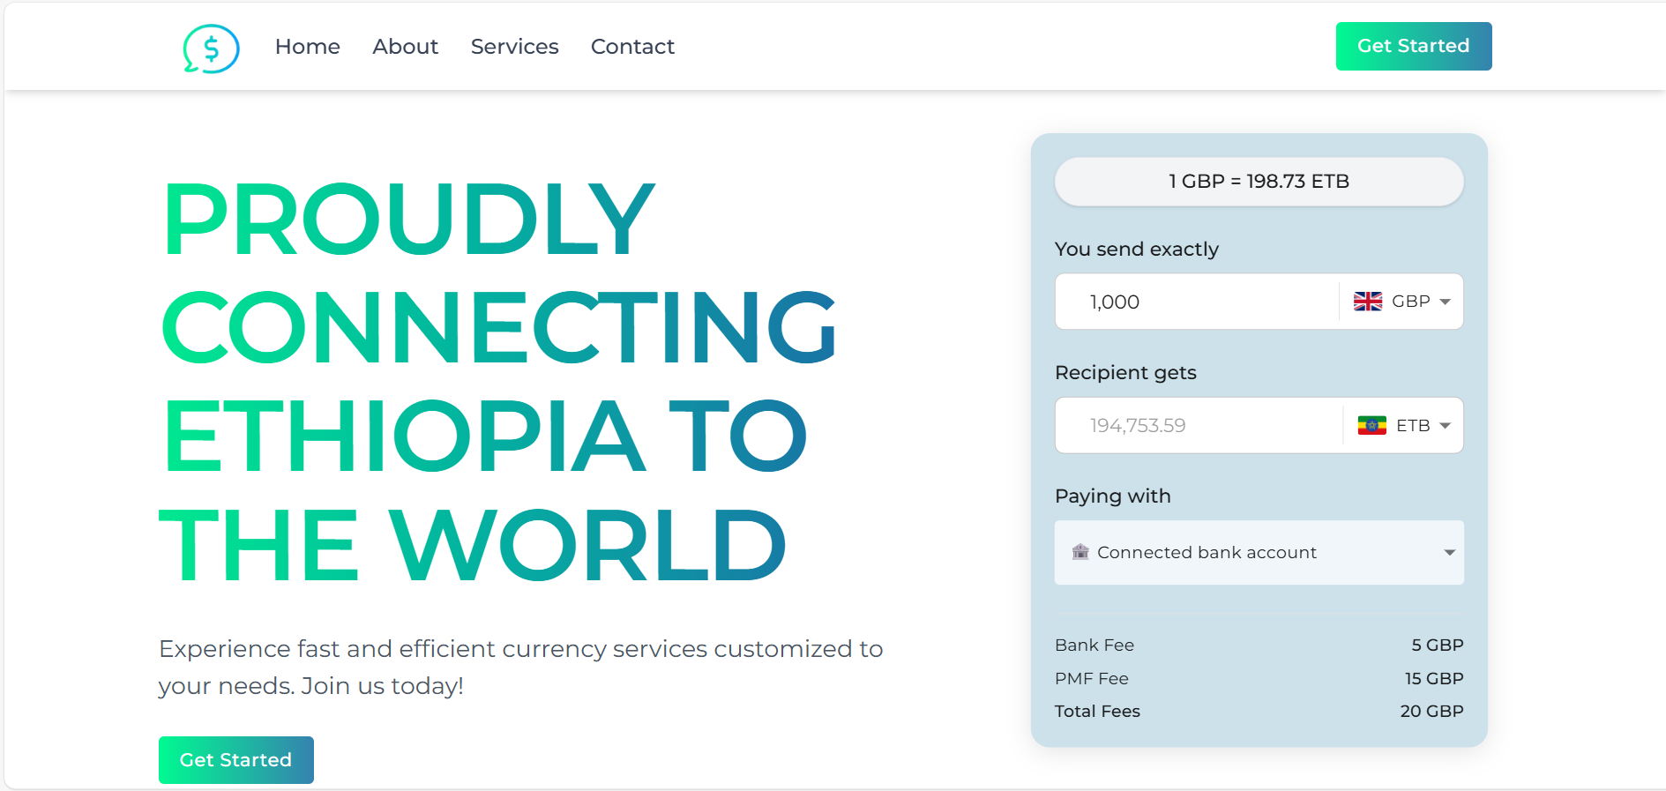Expand the GBP currency dropdown arrow
1666x791 pixels.
tap(1445, 302)
